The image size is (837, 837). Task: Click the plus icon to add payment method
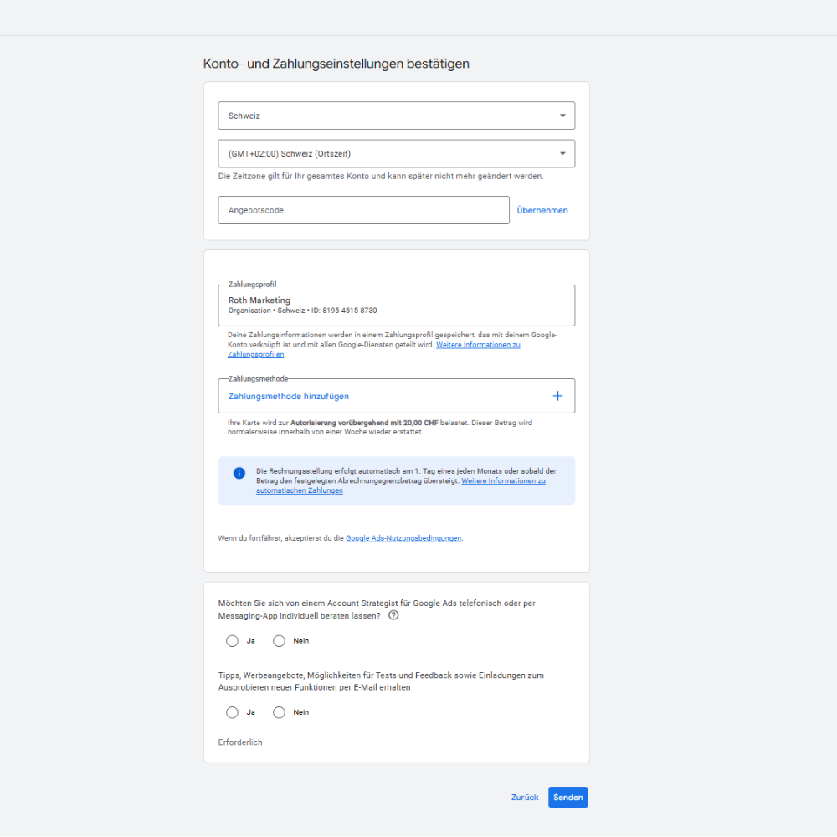pos(557,396)
